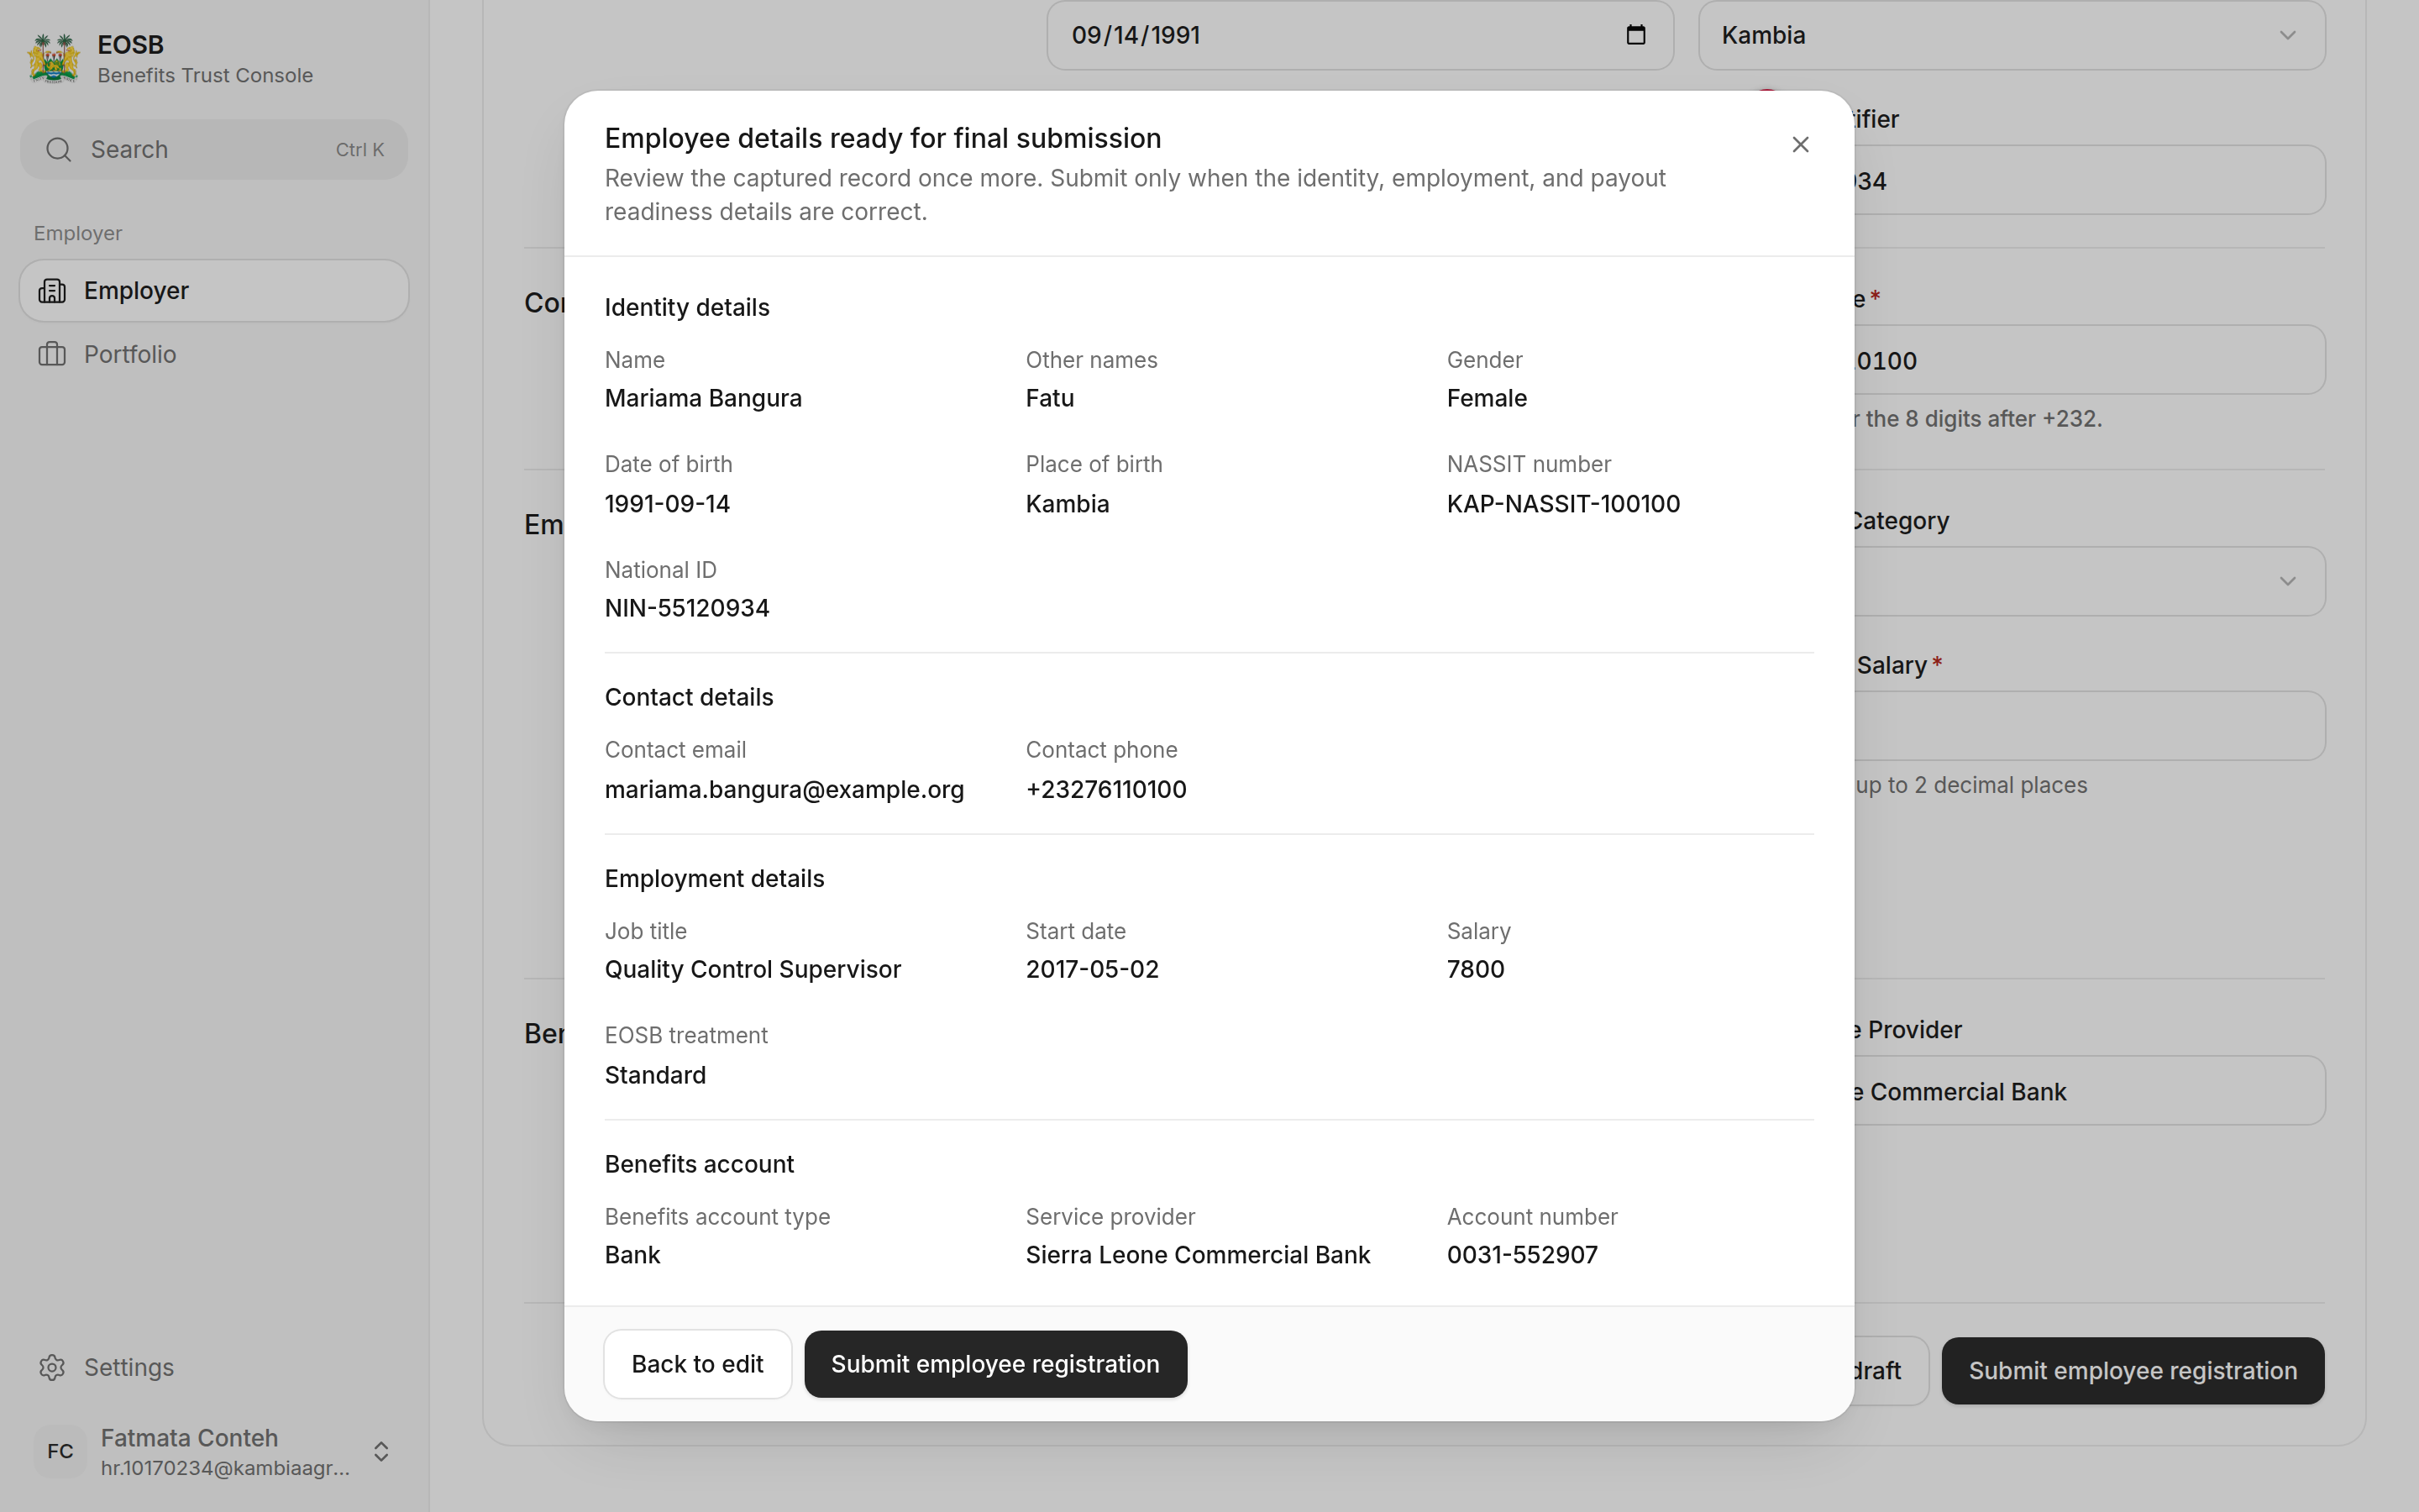The height and width of the screenshot is (1512, 2419).
Task: Click the Quality Control Supervisor job title
Action: (x=753, y=969)
